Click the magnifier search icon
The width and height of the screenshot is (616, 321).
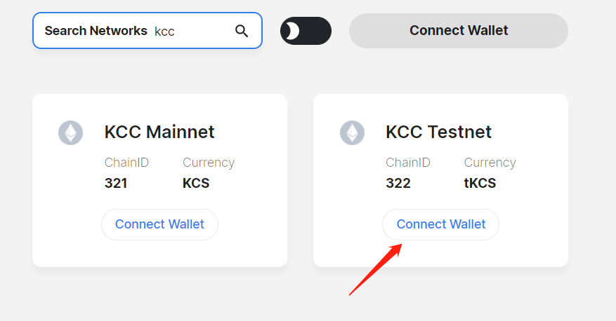[242, 31]
